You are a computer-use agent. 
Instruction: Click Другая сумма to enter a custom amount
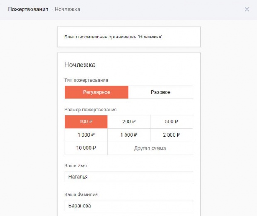tap(150, 148)
